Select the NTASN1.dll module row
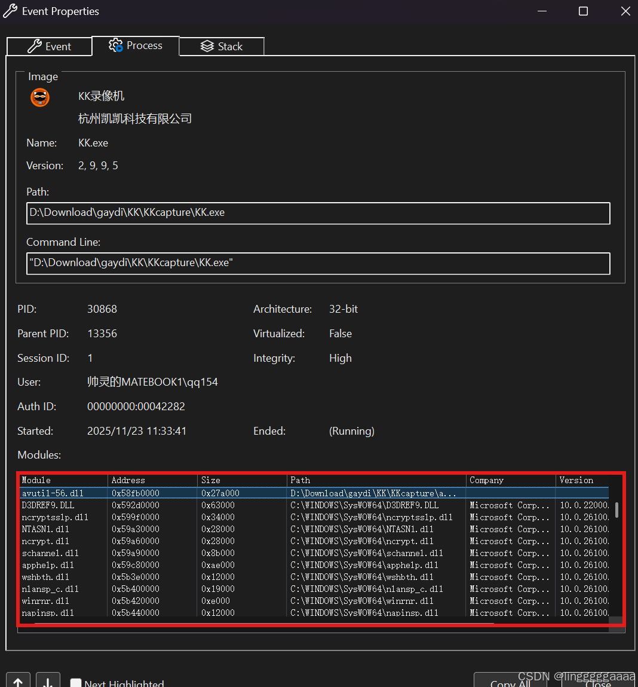Viewport: 638px width, 687px height. (314, 529)
